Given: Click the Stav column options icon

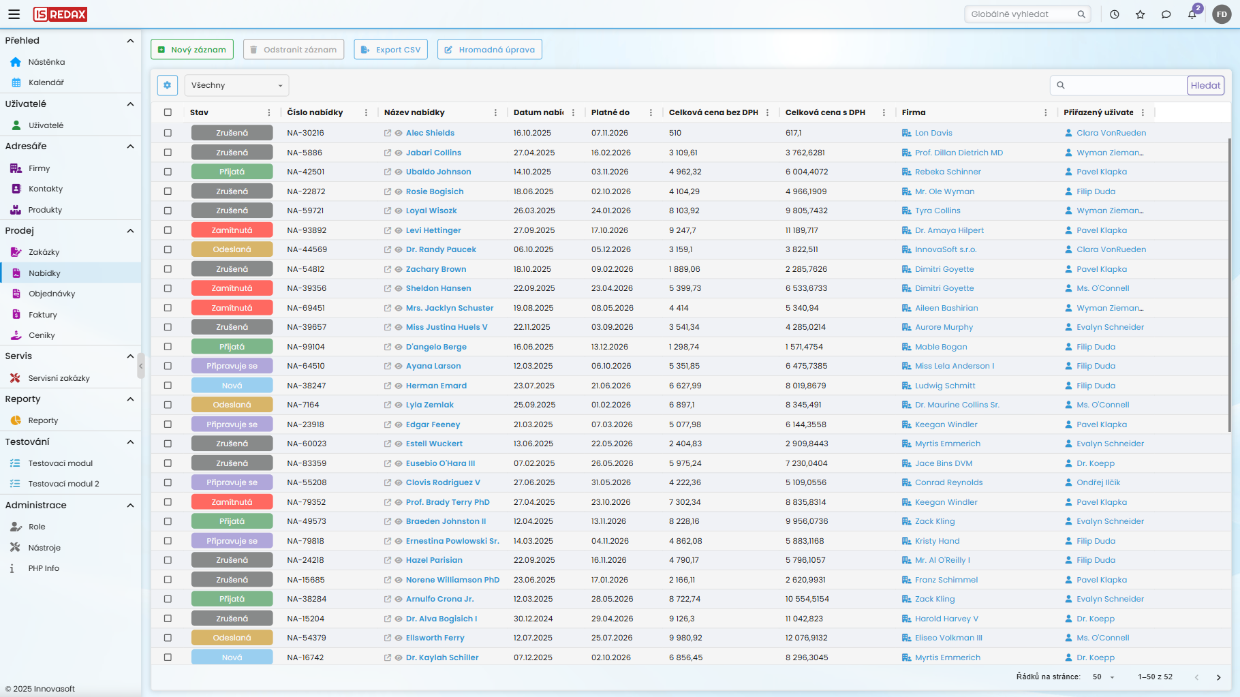Looking at the screenshot, I should pyautogui.click(x=268, y=112).
